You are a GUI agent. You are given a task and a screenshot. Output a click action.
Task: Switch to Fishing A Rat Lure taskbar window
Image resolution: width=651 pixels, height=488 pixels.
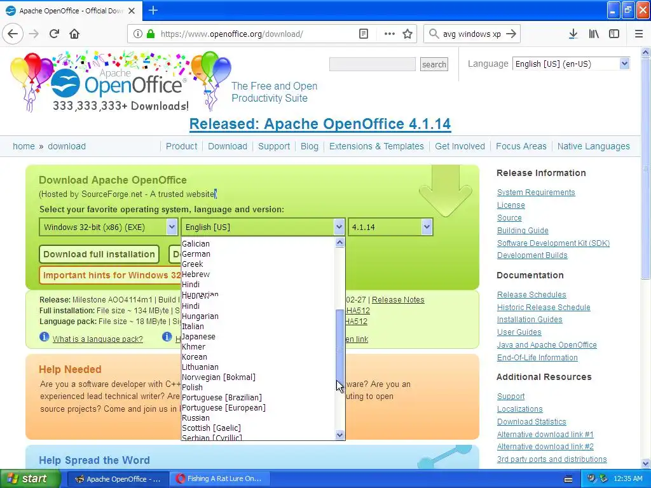coord(220,478)
